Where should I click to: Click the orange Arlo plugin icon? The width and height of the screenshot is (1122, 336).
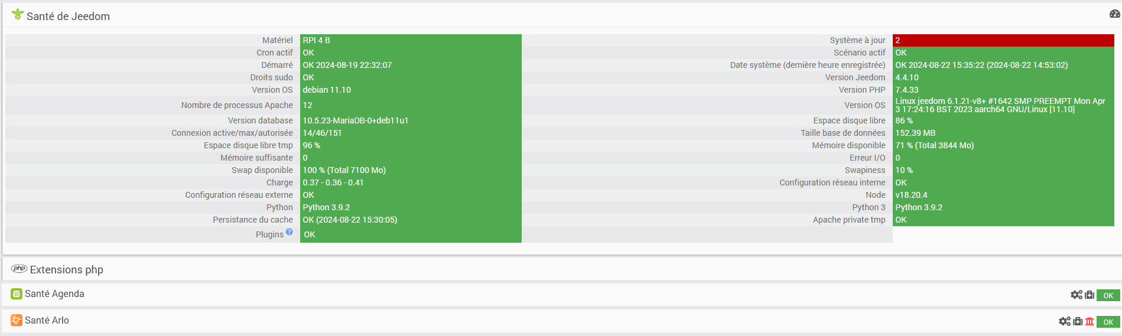pyautogui.click(x=17, y=321)
